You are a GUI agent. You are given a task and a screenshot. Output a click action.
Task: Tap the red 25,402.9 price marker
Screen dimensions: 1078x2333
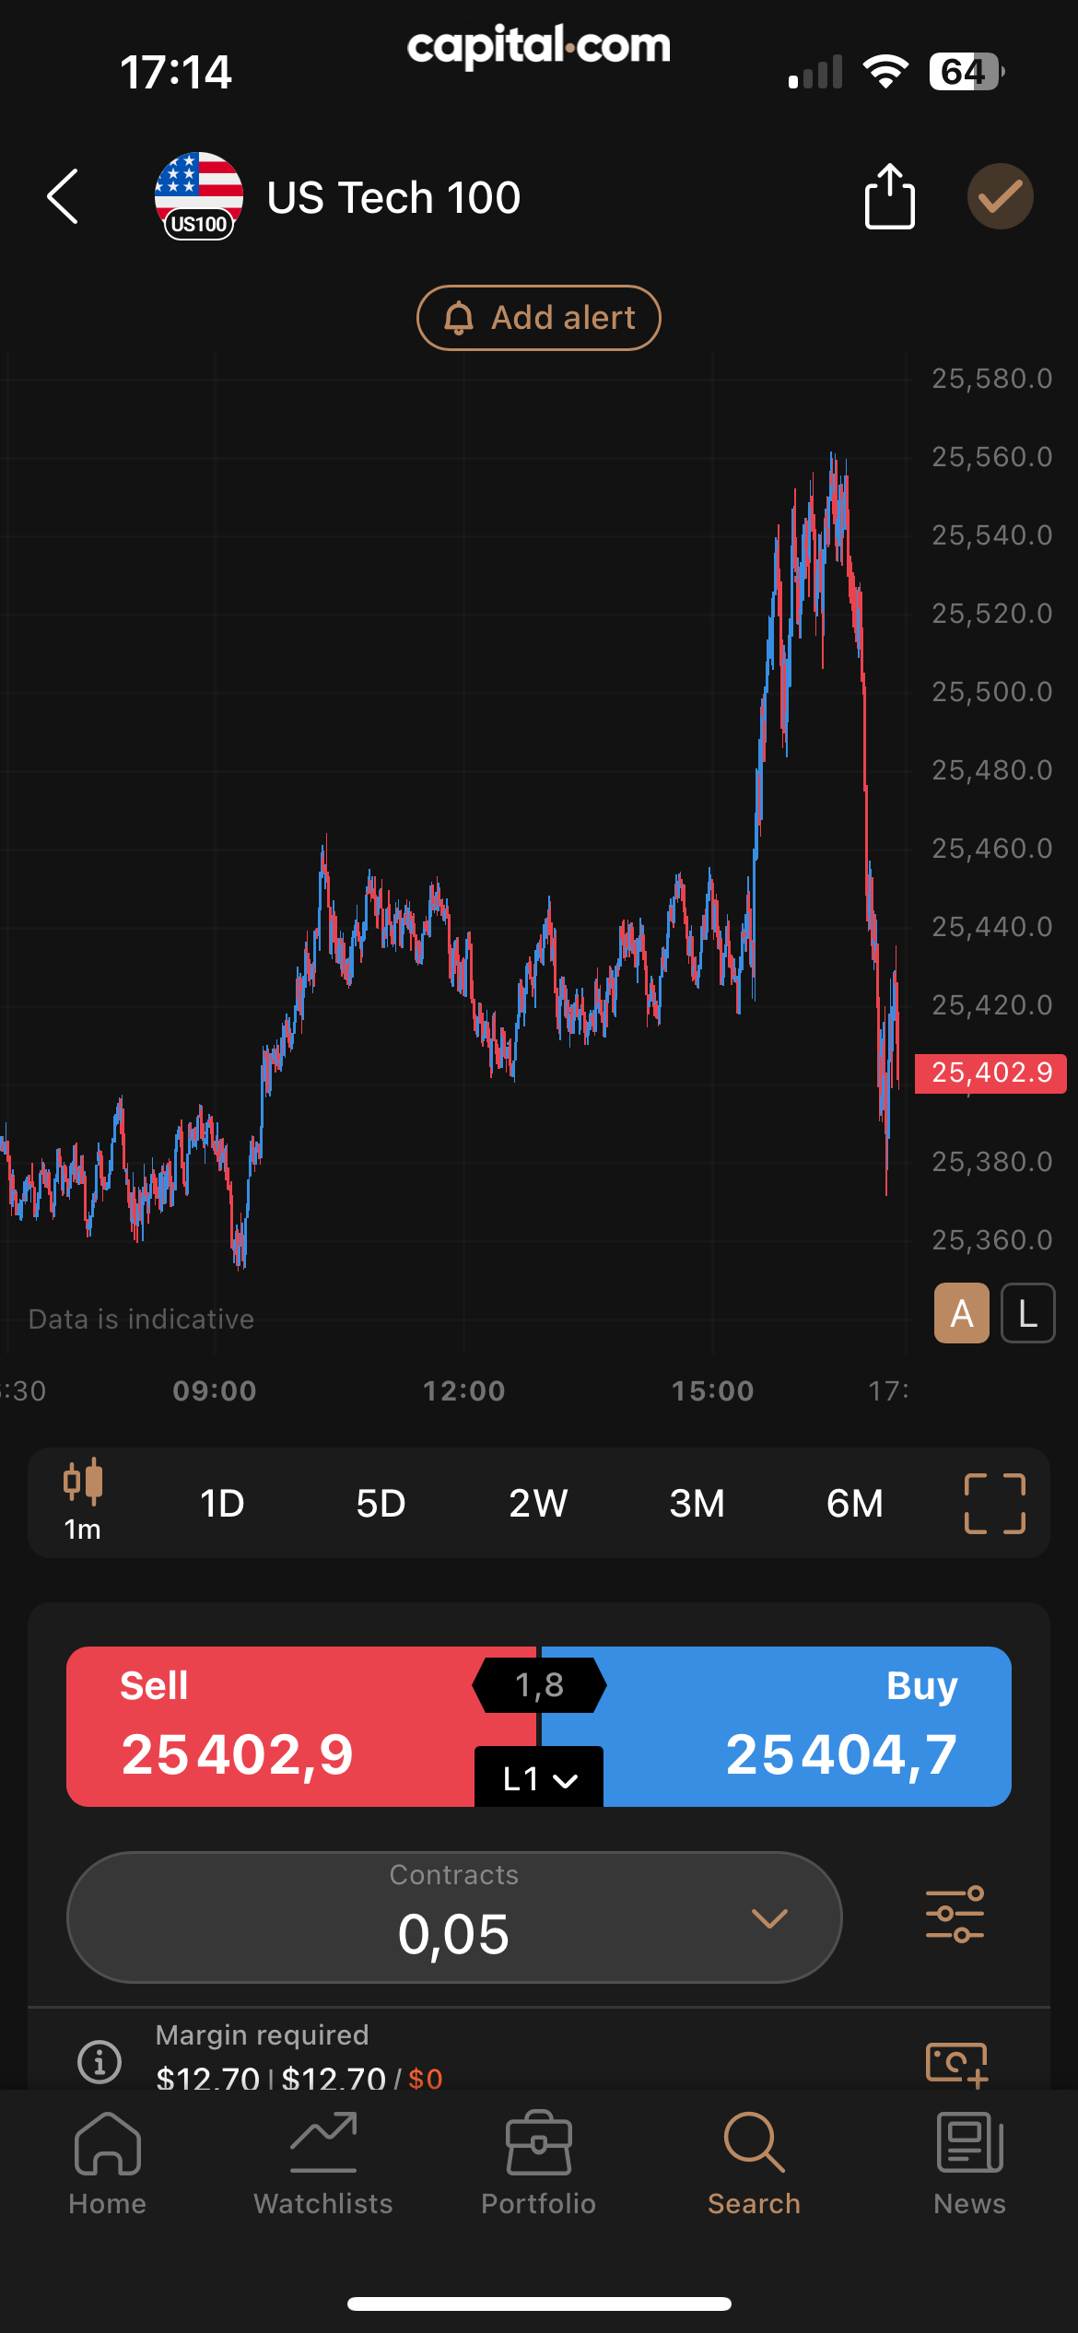990,1073
